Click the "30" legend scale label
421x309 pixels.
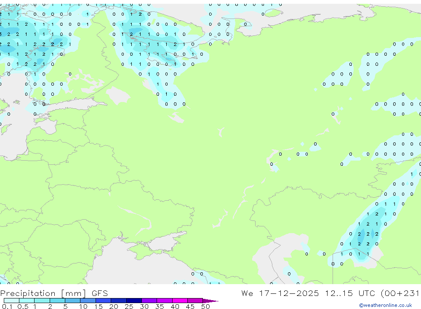point(144,306)
